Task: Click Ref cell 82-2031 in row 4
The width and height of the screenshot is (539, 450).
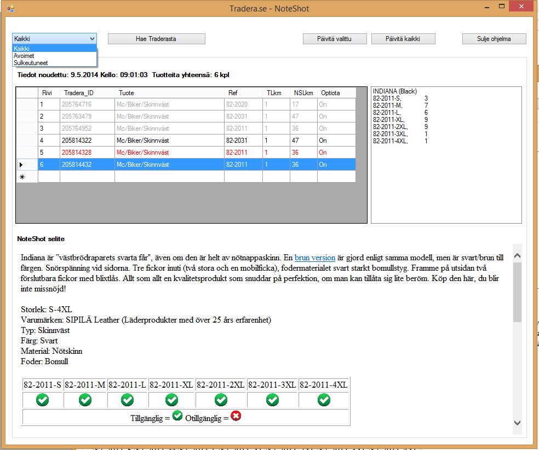Action: click(x=243, y=141)
